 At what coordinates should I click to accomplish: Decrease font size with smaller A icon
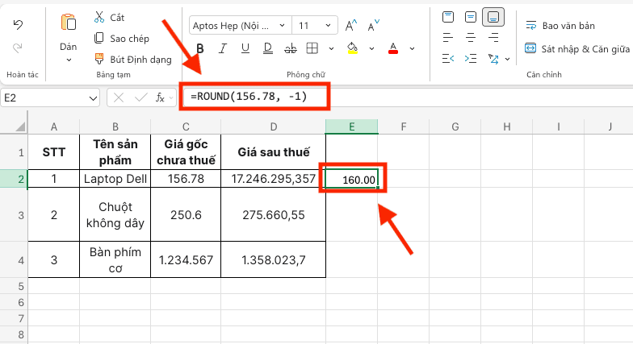click(373, 26)
